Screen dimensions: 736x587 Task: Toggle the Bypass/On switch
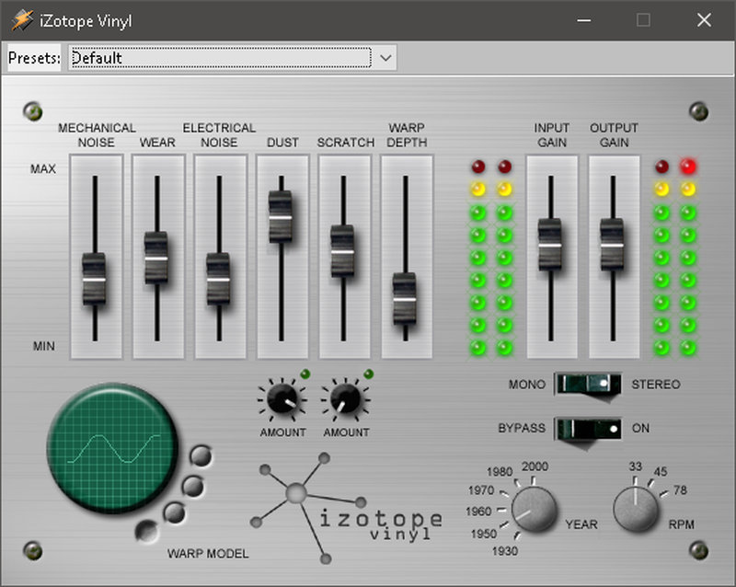pyautogui.click(x=588, y=429)
